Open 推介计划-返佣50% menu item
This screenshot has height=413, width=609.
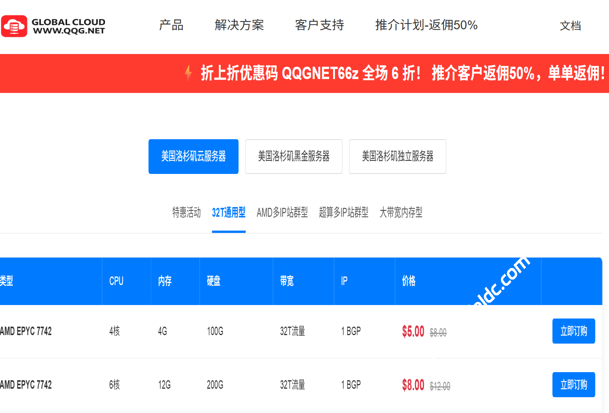(x=426, y=25)
